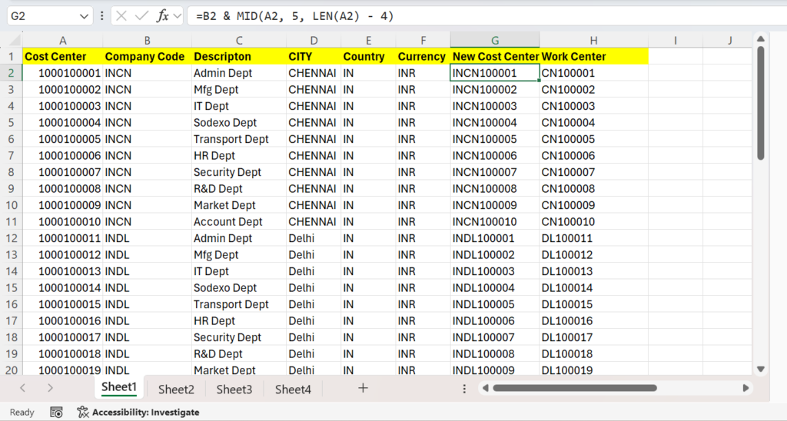Cancel formula entry with the X icon

tap(121, 16)
